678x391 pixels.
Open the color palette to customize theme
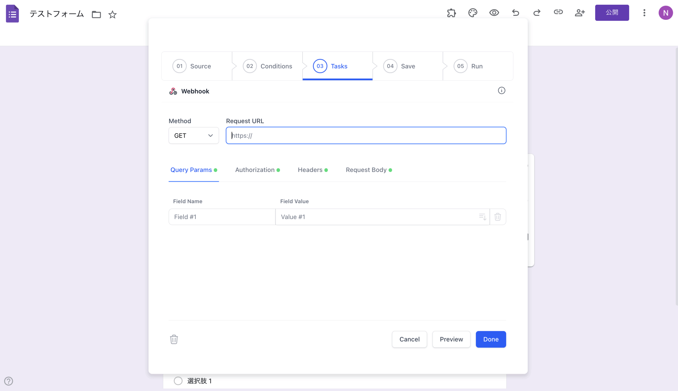click(x=472, y=13)
